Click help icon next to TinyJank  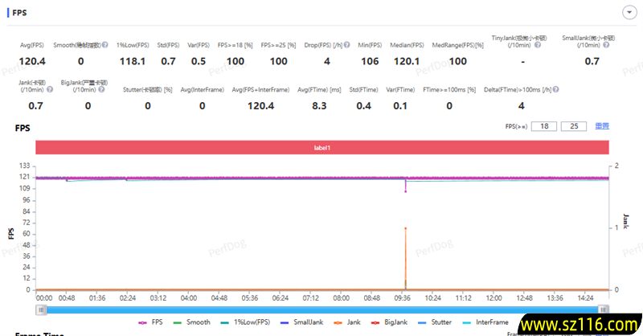click(x=538, y=46)
